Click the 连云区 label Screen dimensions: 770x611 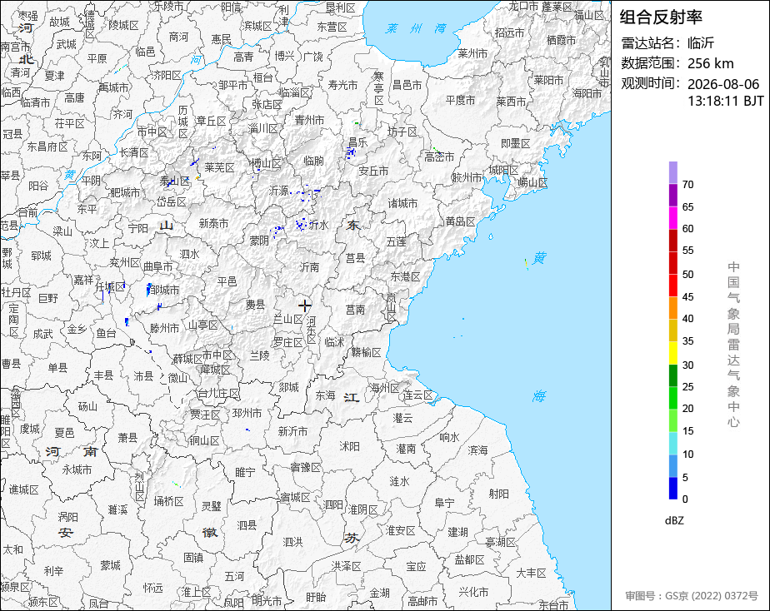tap(417, 395)
